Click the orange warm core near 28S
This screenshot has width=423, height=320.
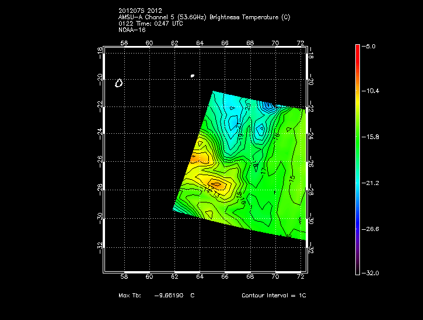point(216,184)
